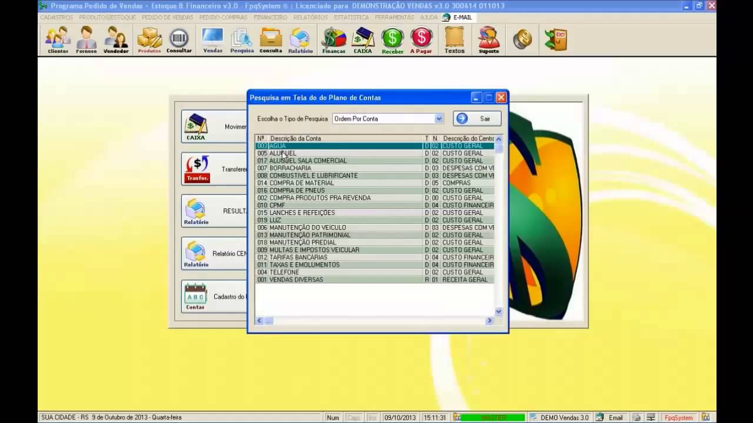753x423 pixels.
Task: Click the CAIXA icon in the background panel
Action: [196, 126]
